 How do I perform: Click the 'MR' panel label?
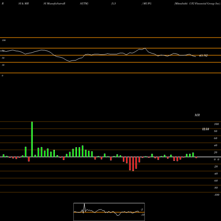(197, 115)
